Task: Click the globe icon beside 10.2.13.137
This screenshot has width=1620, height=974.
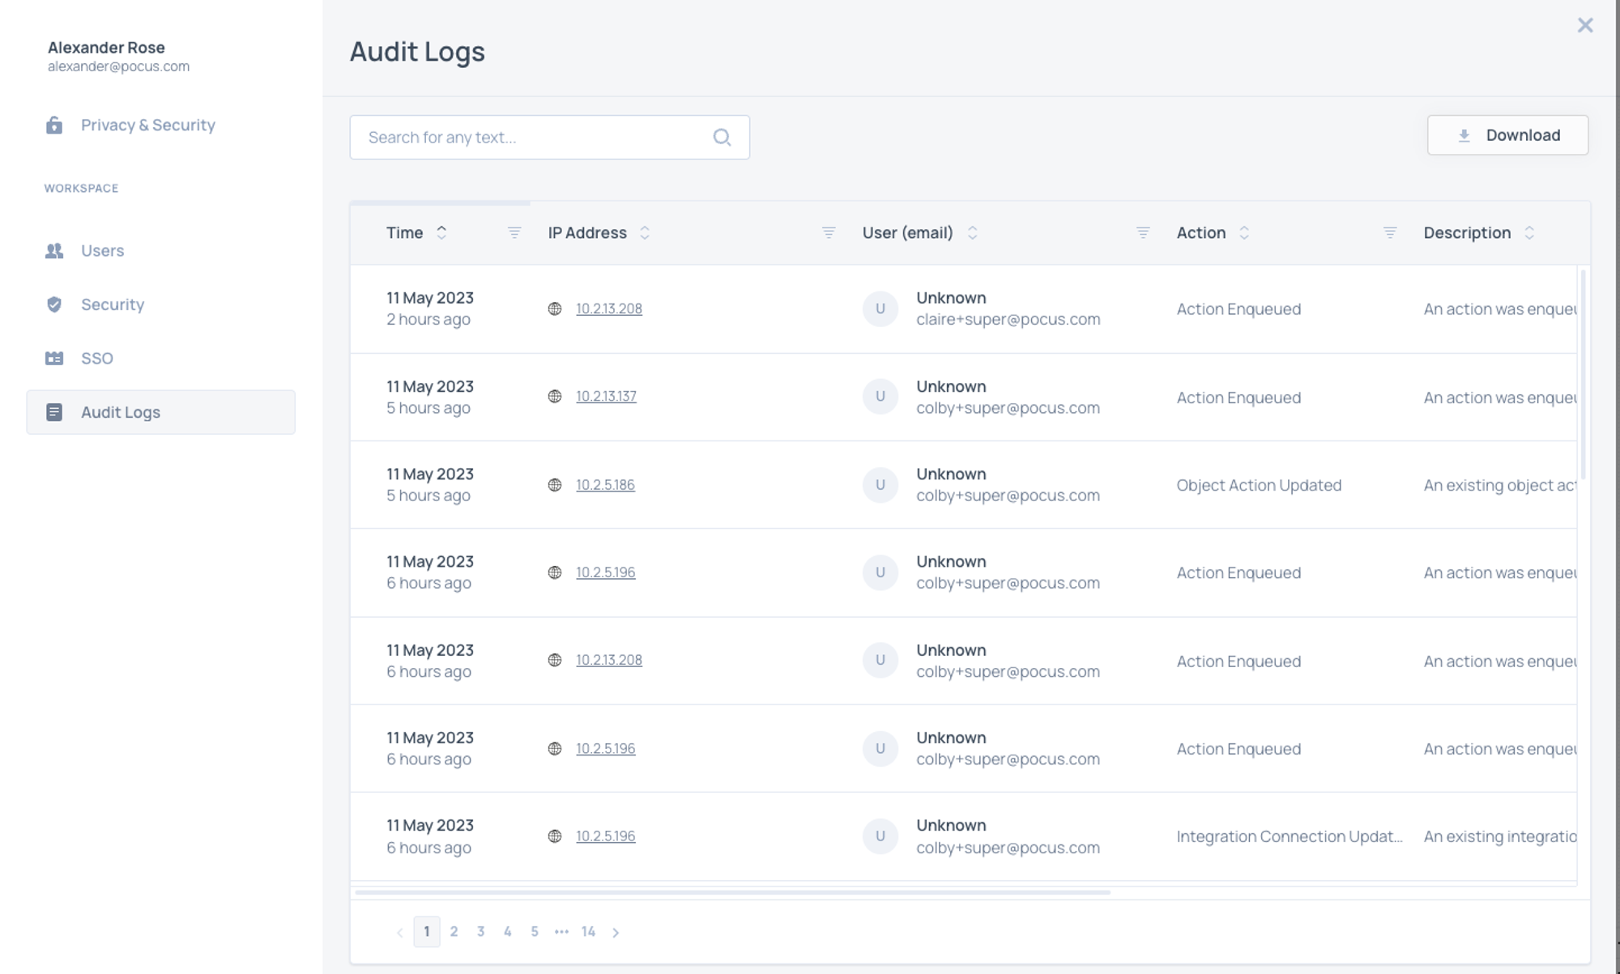Action: click(555, 397)
